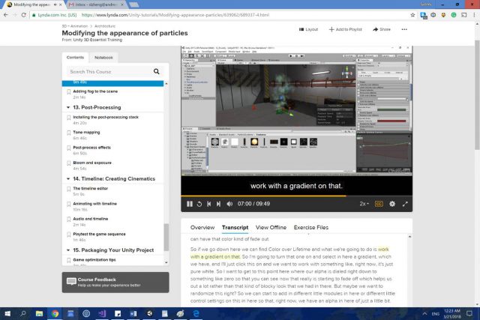Click the contents list scroll-down arrow

166,262
